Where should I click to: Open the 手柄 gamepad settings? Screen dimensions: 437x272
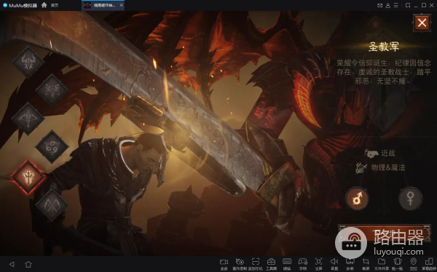click(303, 264)
